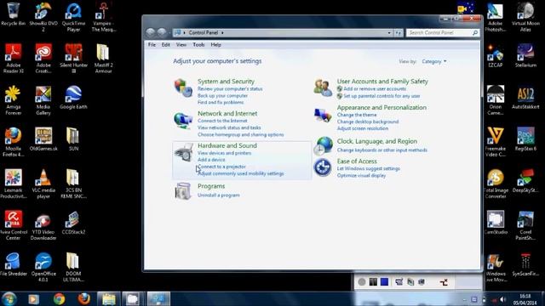Viewport: 545px width, 306px height.
Task: Open the View menu
Action: [181, 45]
